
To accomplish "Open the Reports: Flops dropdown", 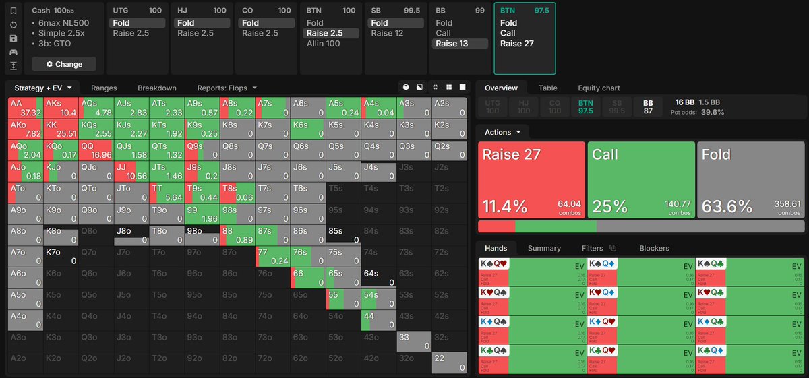I will click(227, 88).
